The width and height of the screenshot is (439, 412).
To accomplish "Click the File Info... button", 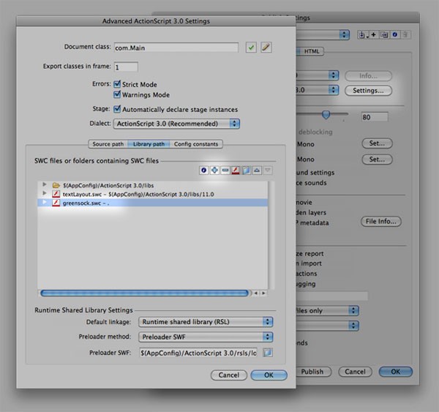I will [380, 221].
